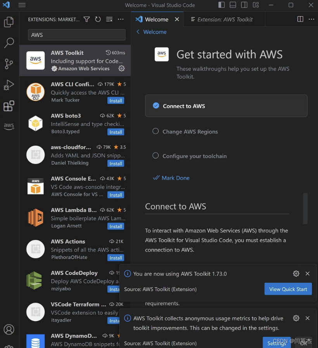Click the VS Code logo in title bar
This screenshot has height=348, width=318.
pyautogui.click(x=6, y=5)
